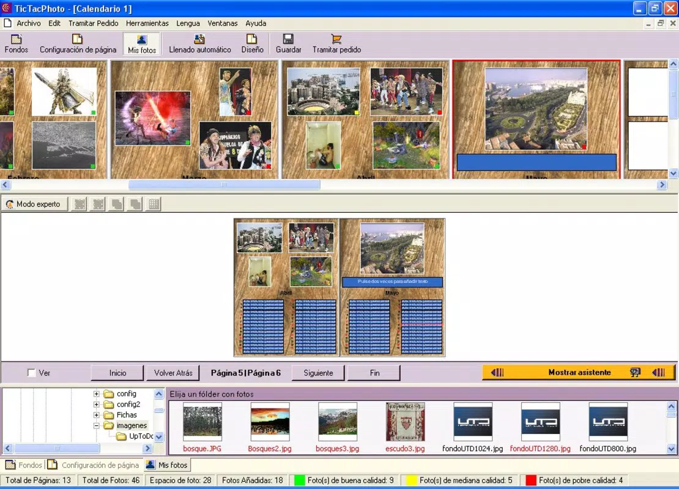Open the Edit menu
This screenshot has height=489, width=679.
[54, 23]
